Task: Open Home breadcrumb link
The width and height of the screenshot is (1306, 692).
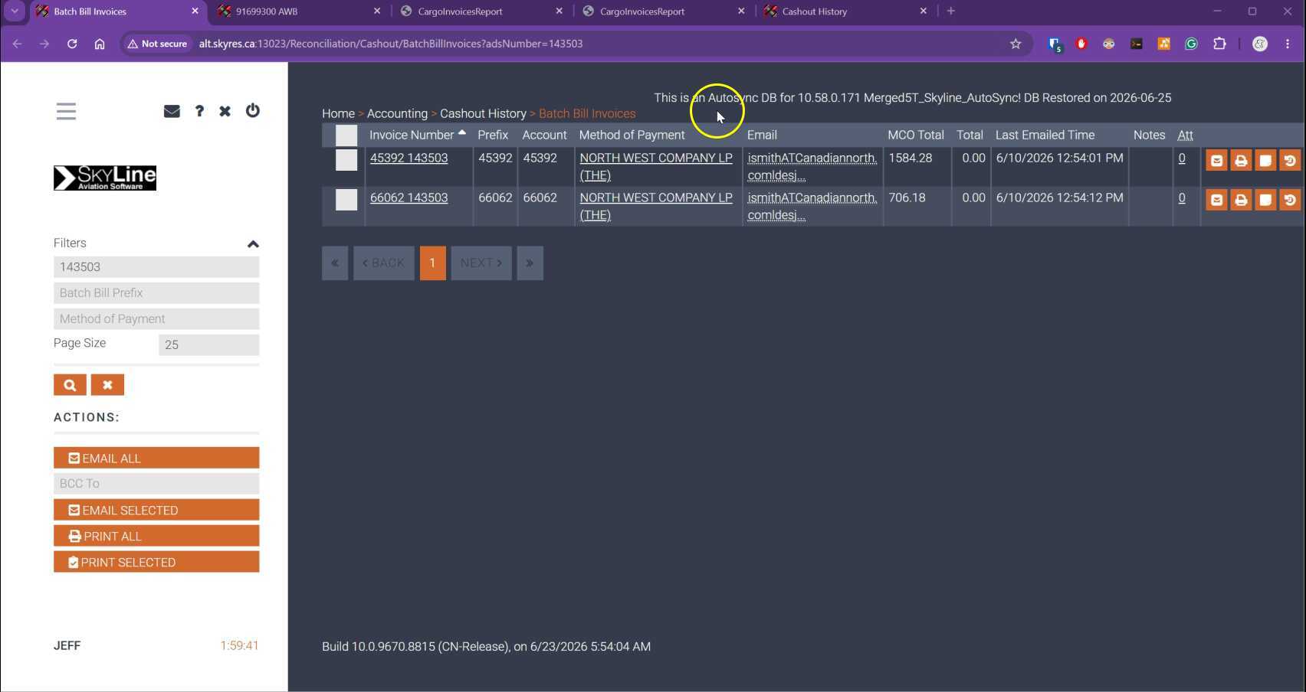Action: click(x=338, y=113)
